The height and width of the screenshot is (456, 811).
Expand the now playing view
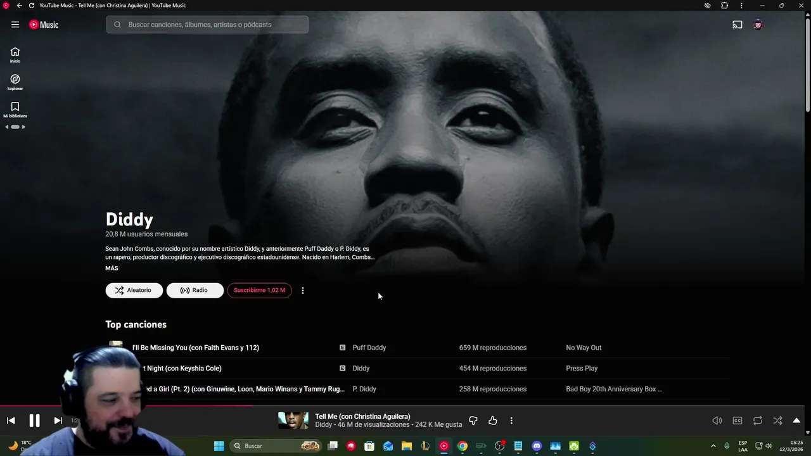tap(796, 421)
